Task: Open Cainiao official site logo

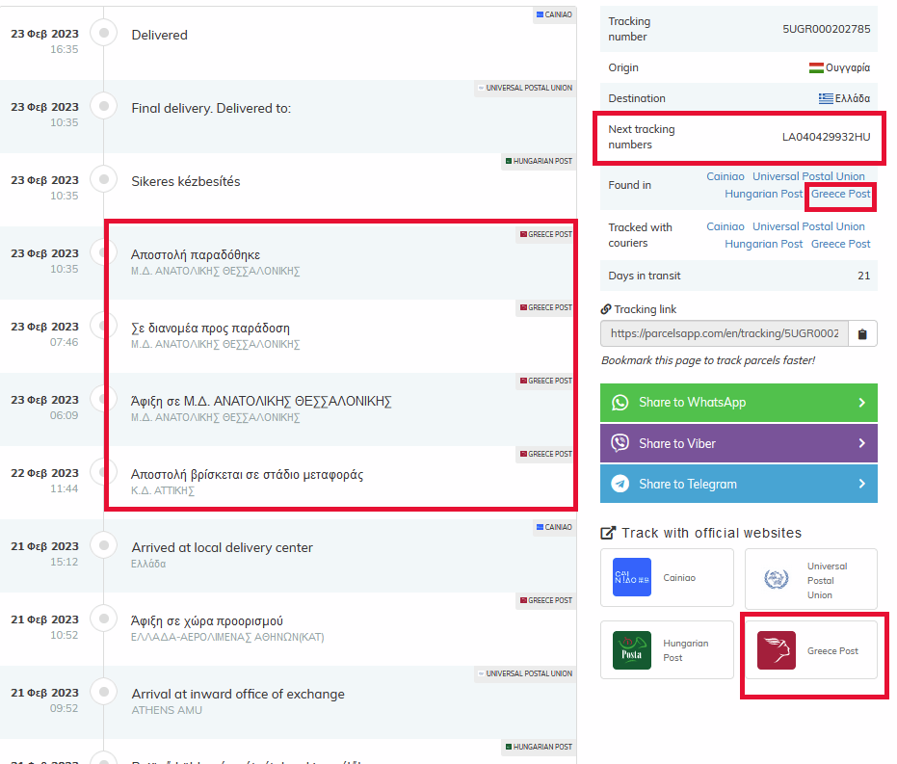Action: click(632, 577)
